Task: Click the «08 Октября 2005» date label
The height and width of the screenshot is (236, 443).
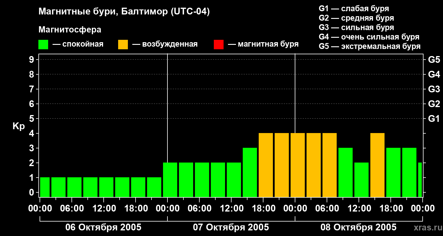Action: (359, 227)
